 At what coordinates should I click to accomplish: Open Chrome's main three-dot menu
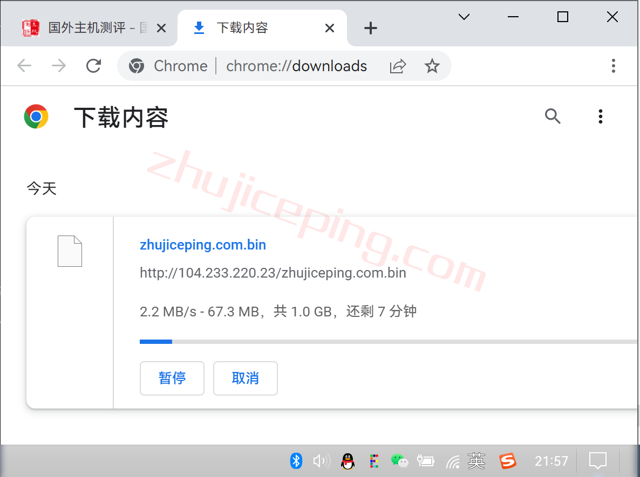(x=613, y=66)
